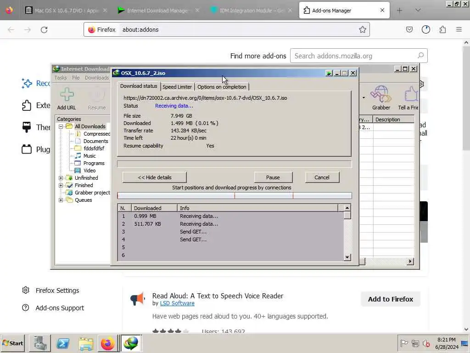
Task: Cancel the current download
Action: click(x=322, y=177)
